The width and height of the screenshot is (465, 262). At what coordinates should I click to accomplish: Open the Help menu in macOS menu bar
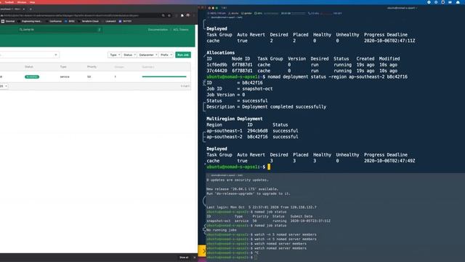point(32,2)
